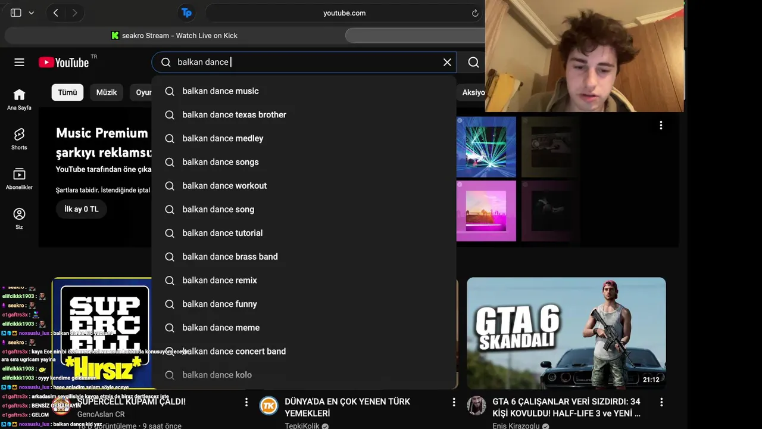Open options menu for Supercell video
This screenshot has width=762, height=429.
click(246, 403)
